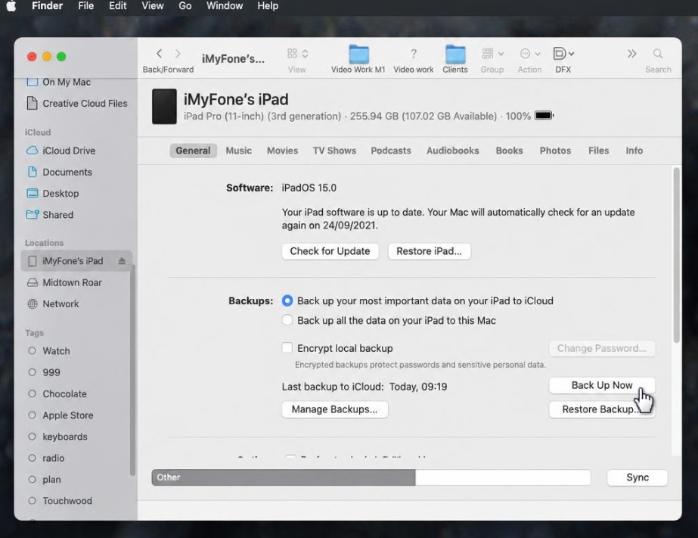Click the iPad device image

tap(164, 107)
